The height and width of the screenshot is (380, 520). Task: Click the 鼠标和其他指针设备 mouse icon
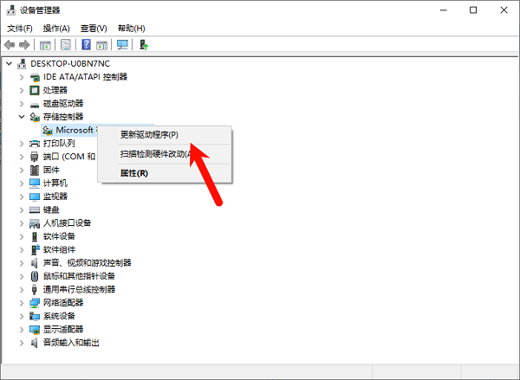pos(35,276)
